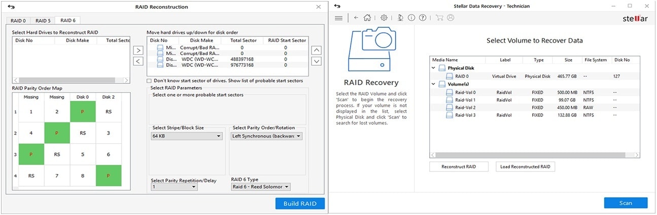This screenshot has width=657, height=215.
Task: Close the RAID Reconstruction window
Action: click(x=318, y=7)
